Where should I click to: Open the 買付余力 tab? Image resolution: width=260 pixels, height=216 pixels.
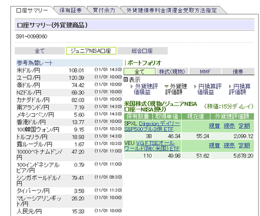[104, 10]
